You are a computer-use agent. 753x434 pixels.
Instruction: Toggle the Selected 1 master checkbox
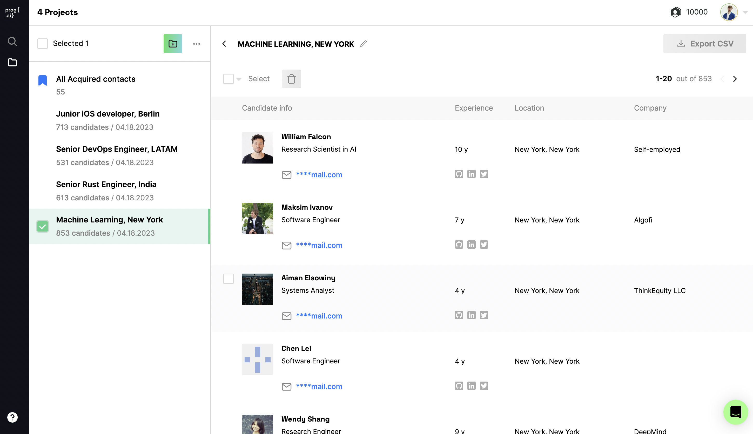(x=43, y=44)
